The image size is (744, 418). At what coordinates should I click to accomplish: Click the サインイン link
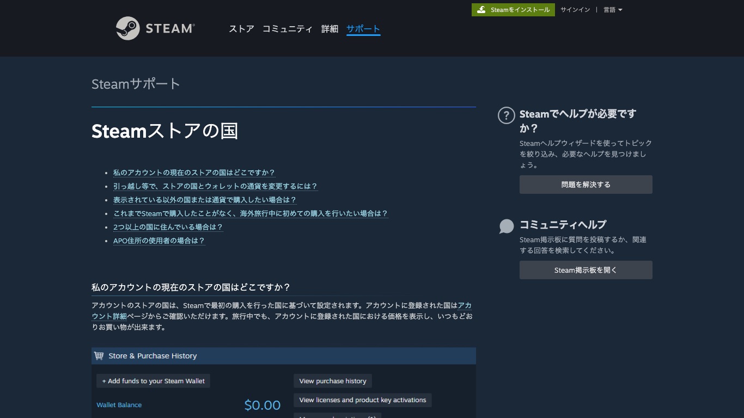pyautogui.click(x=575, y=10)
